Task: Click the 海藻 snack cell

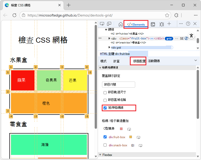Action: (x=49, y=145)
